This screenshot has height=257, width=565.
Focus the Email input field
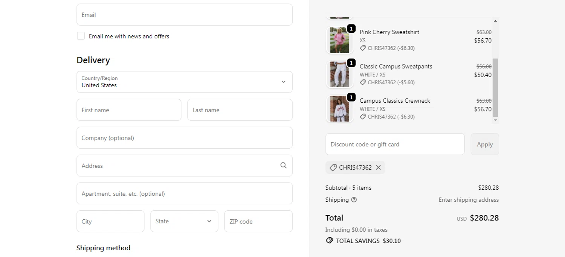click(185, 15)
